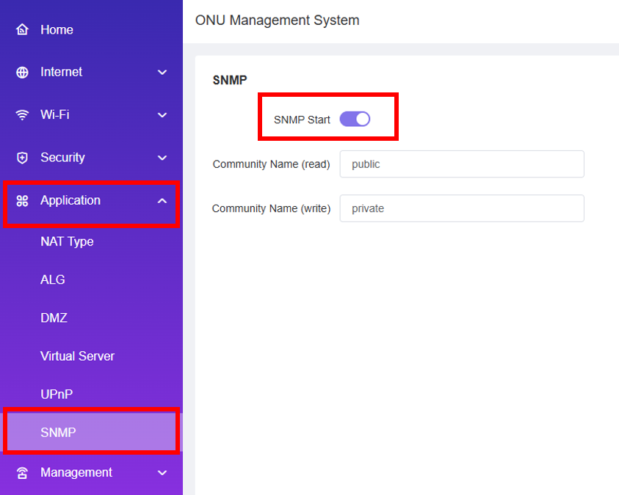
Task: Collapse the Application menu chevron
Action: [x=162, y=201]
